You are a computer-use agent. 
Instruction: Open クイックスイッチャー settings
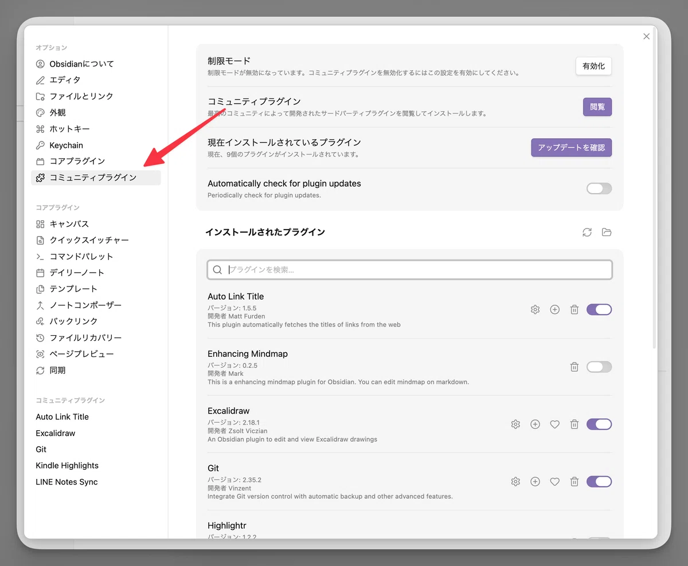tap(96, 240)
